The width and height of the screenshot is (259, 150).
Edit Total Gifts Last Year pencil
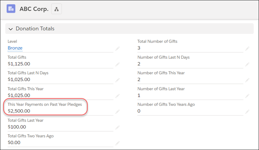tap(118, 127)
